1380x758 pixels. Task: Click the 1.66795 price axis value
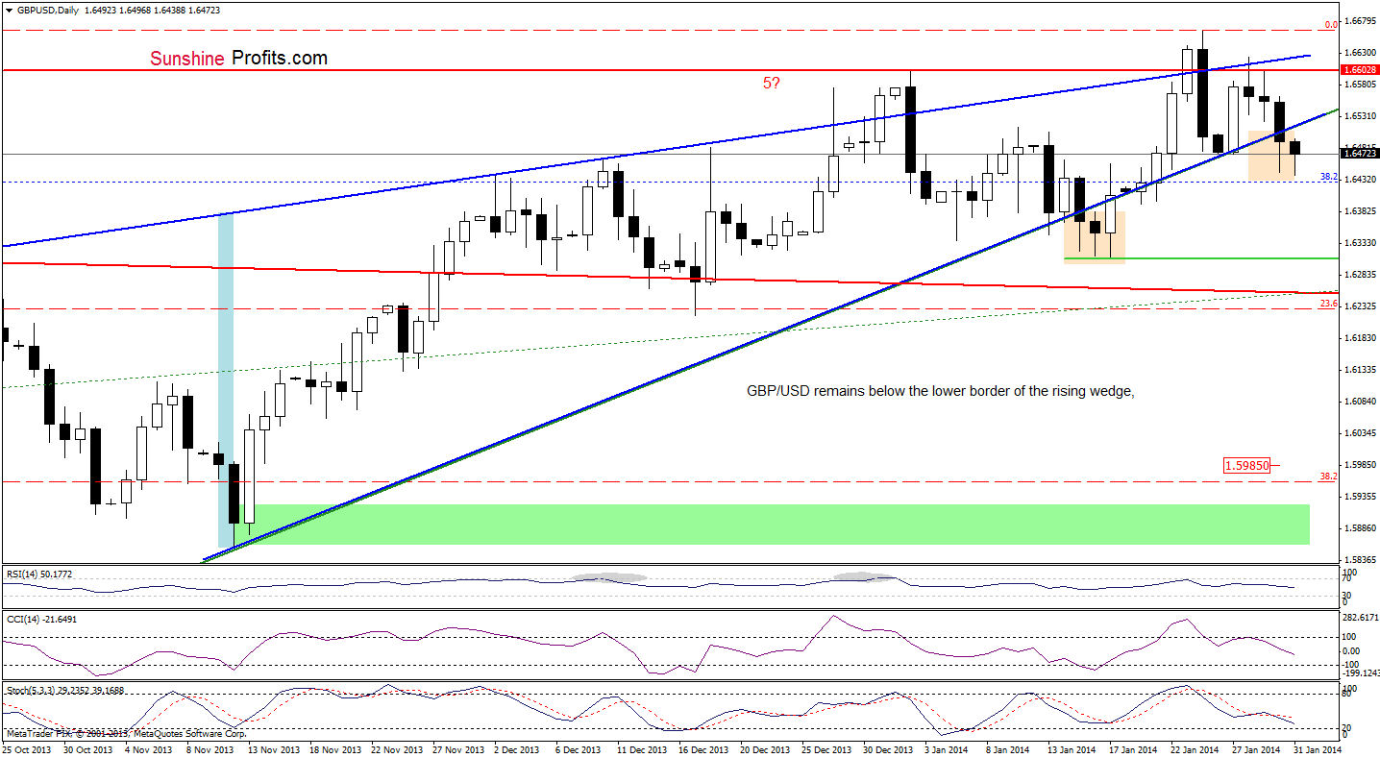click(1360, 20)
